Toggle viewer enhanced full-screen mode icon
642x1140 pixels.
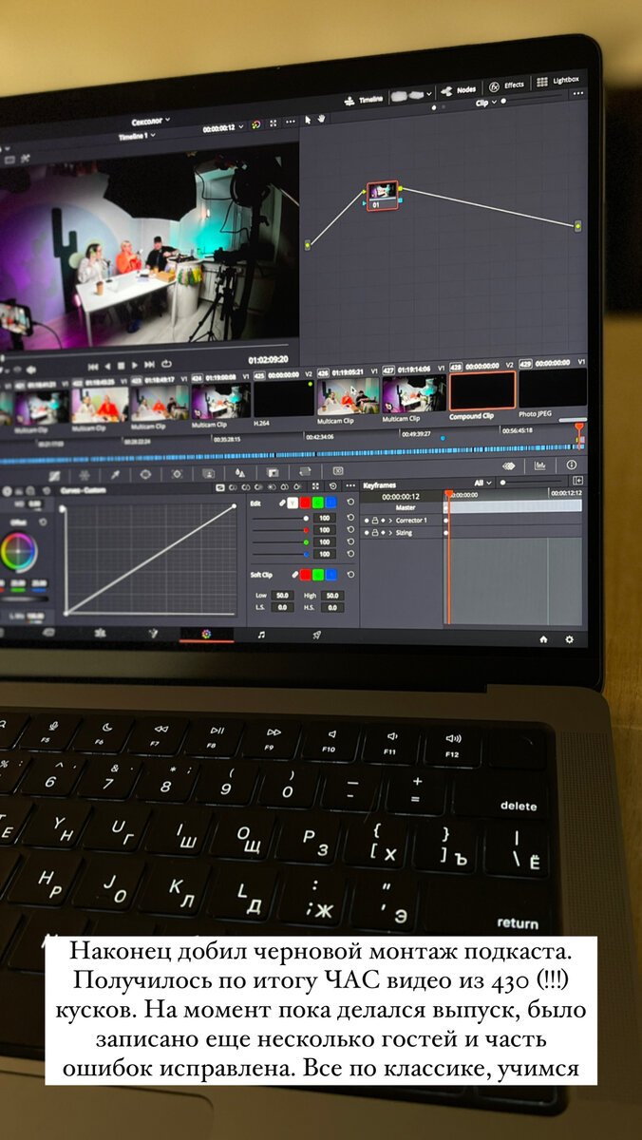(274, 125)
